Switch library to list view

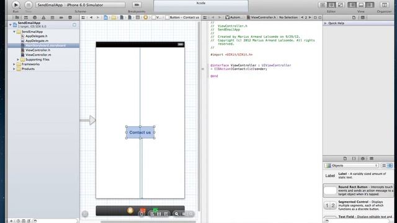click(x=390, y=165)
